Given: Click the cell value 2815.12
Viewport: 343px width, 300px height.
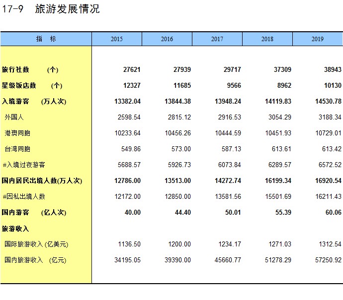Looking at the screenshot, I should 179,117.
